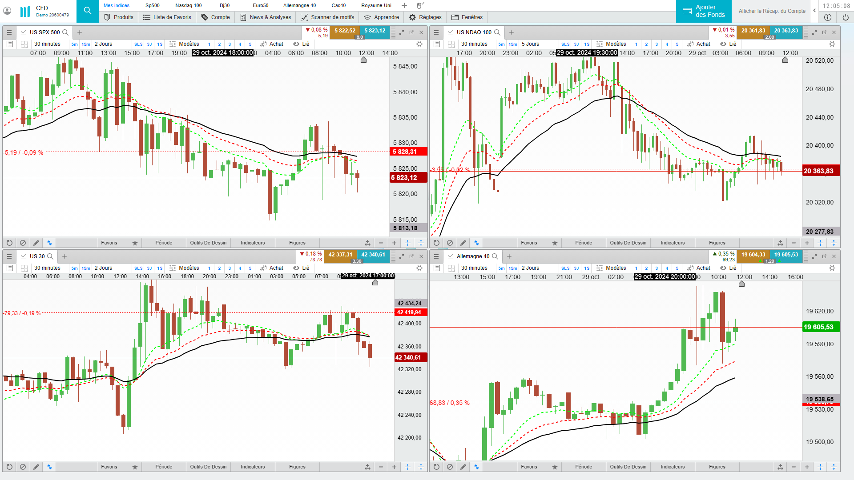Open hamburger menu of US NDAQ 100 panel
Viewport: 854px width, 480px height.
click(436, 32)
